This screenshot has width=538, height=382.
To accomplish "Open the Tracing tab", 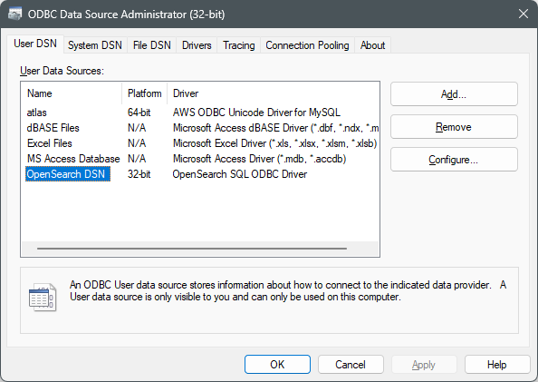I will (x=239, y=45).
